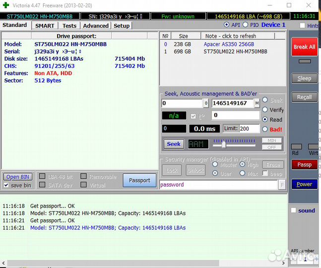
Task: Toggle the beep checkbox
Action: pos(265,173)
